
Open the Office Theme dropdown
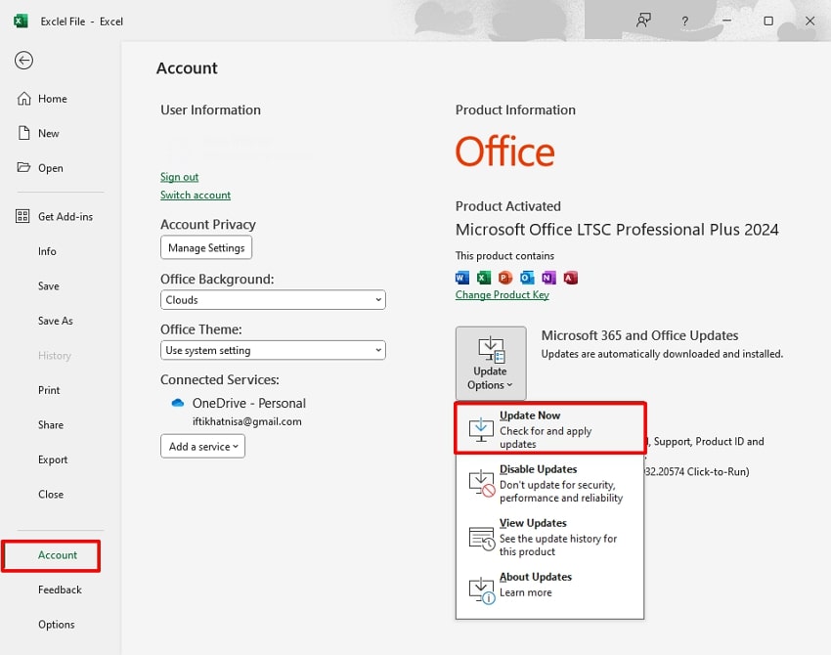click(x=273, y=350)
